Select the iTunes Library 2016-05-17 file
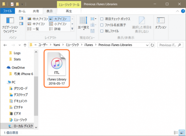 tap(57, 69)
